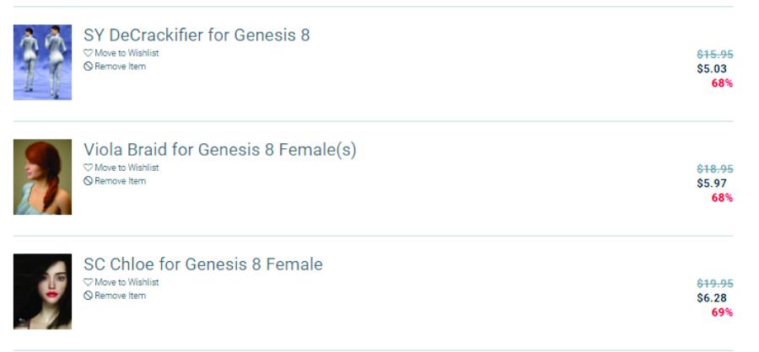The image size is (759, 352).
Task: Click remove icon for Viola Braid
Action: 88,181
